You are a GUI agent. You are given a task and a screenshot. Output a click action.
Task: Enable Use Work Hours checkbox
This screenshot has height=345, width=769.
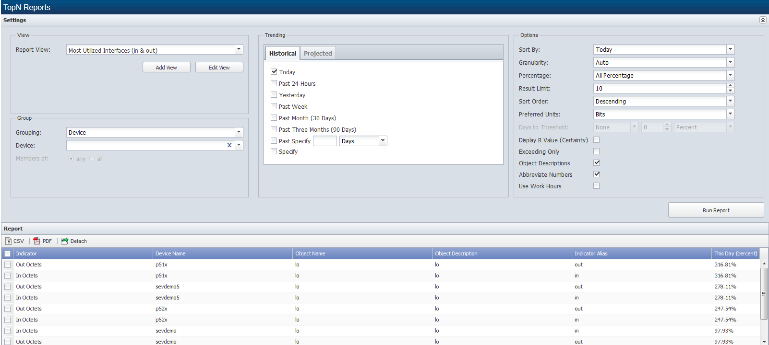click(597, 185)
